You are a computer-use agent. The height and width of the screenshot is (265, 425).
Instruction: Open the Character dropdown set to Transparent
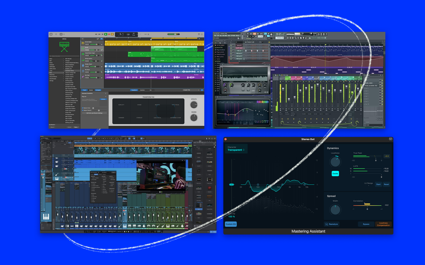[236, 150]
